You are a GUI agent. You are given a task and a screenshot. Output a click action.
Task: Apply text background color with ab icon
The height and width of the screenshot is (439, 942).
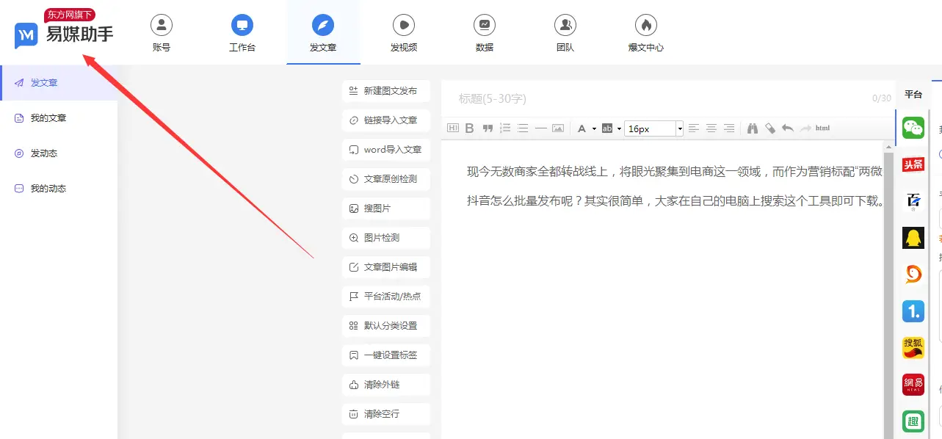click(x=607, y=128)
